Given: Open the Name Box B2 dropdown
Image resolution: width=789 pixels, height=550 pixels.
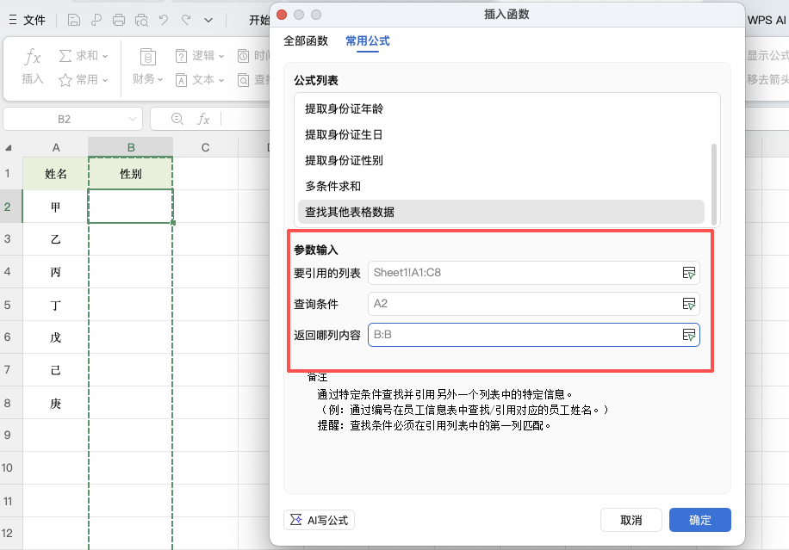Looking at the screenshot, I should (x=131, y=119).
